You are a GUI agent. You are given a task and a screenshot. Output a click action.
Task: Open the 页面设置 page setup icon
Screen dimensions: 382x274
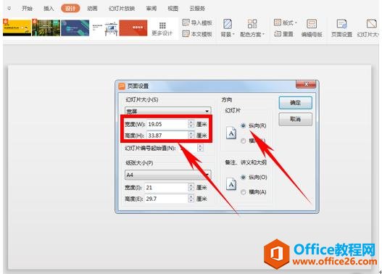[341, 25]
